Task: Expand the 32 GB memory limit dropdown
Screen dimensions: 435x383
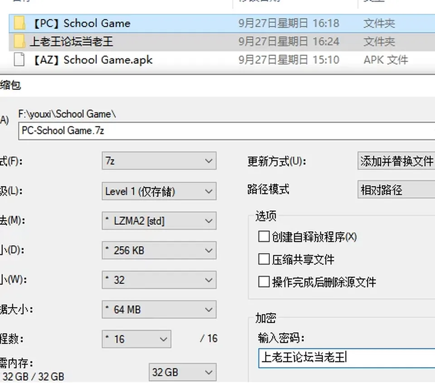Action: pos(183,372)
